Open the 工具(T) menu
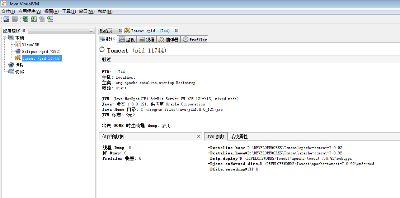Viewport: 400px width, 198px height. tap(69, 11)
